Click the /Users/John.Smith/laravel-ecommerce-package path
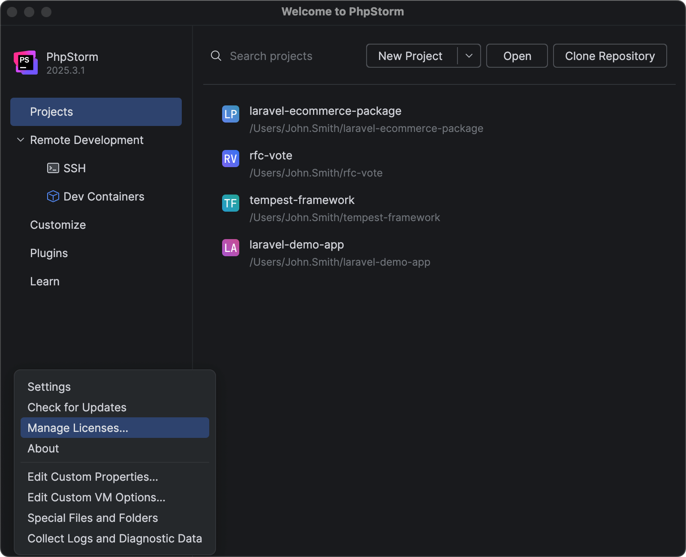This screenshot has width=686, height=557. click(x=367, y=128)
